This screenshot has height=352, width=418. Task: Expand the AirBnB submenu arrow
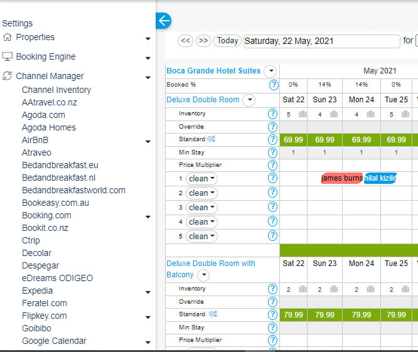148,142
